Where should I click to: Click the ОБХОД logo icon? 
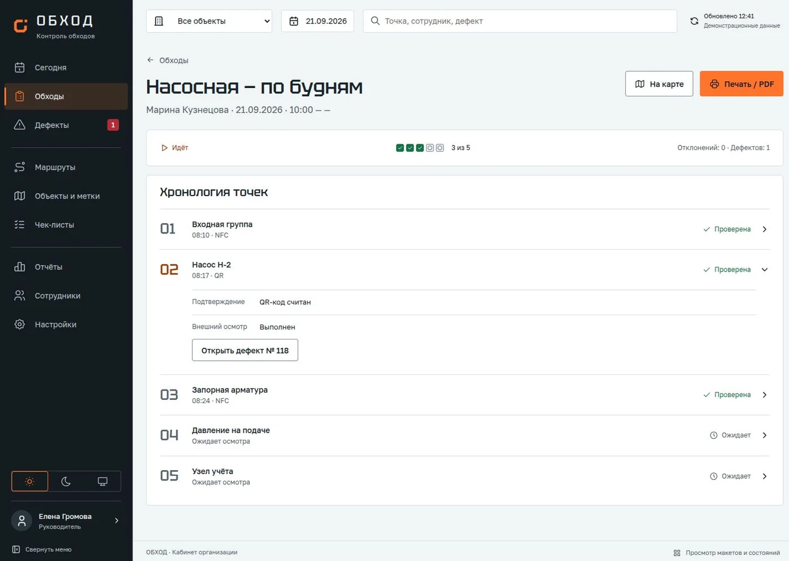(x=20, y=25)
